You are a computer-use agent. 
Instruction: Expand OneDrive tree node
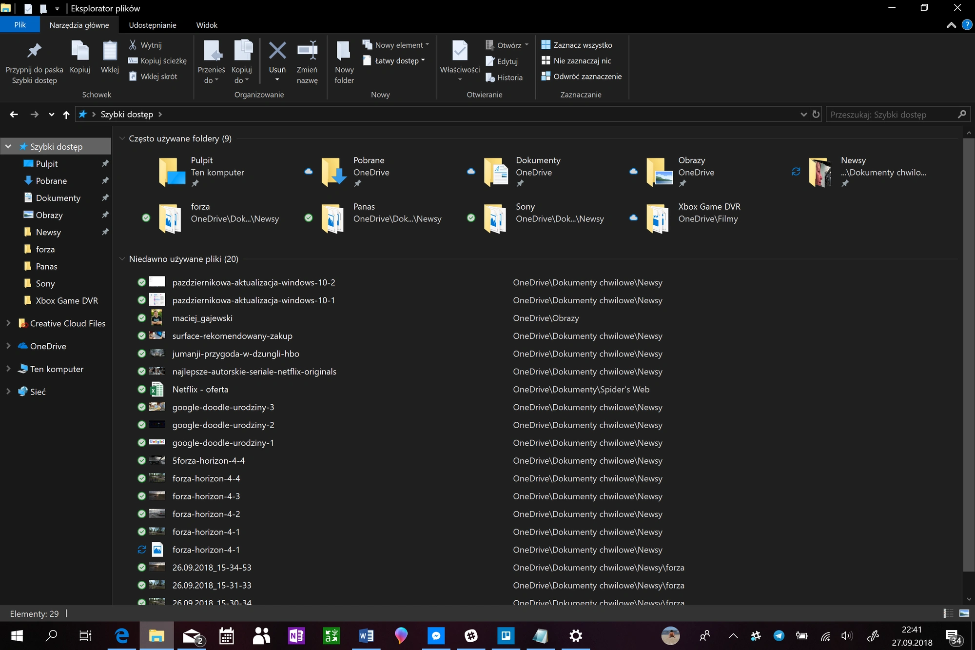[8, 346]
